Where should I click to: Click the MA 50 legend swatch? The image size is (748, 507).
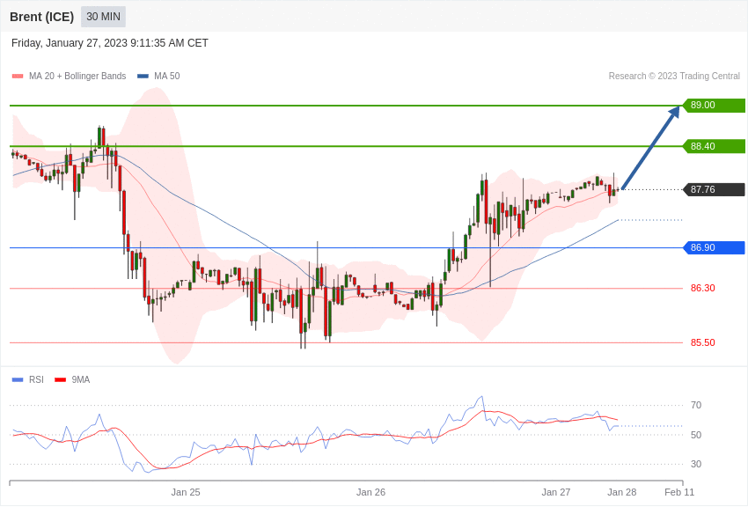tap(143, 76)
